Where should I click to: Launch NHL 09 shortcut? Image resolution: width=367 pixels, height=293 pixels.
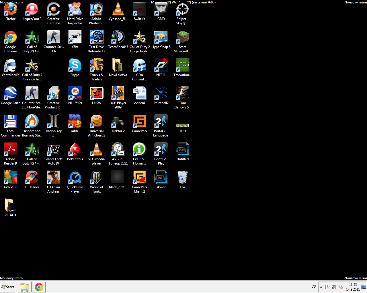[75, 96]
